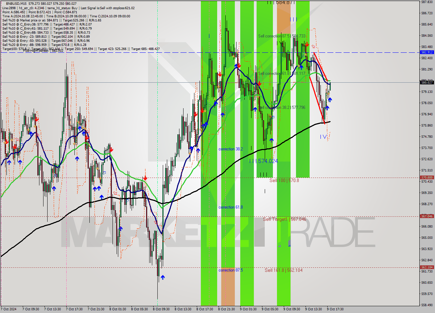Click the blue 582.912 price tag
This screenshot has height=313, width=435.
pos(427,52)
